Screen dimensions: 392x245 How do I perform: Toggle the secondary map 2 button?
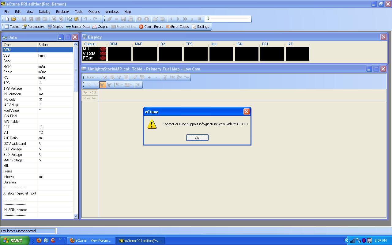tap(110, 85)
